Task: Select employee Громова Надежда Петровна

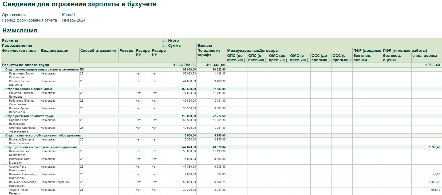Action: 21,95
